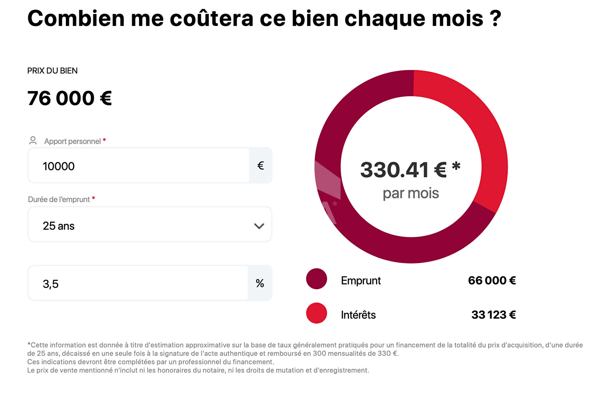Click the 76 000 € property price

click(x=70, y=98)
